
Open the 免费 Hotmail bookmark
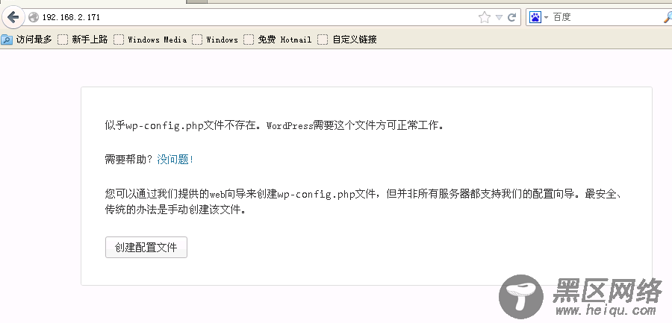pyautogui.click(x=278, y=40)
